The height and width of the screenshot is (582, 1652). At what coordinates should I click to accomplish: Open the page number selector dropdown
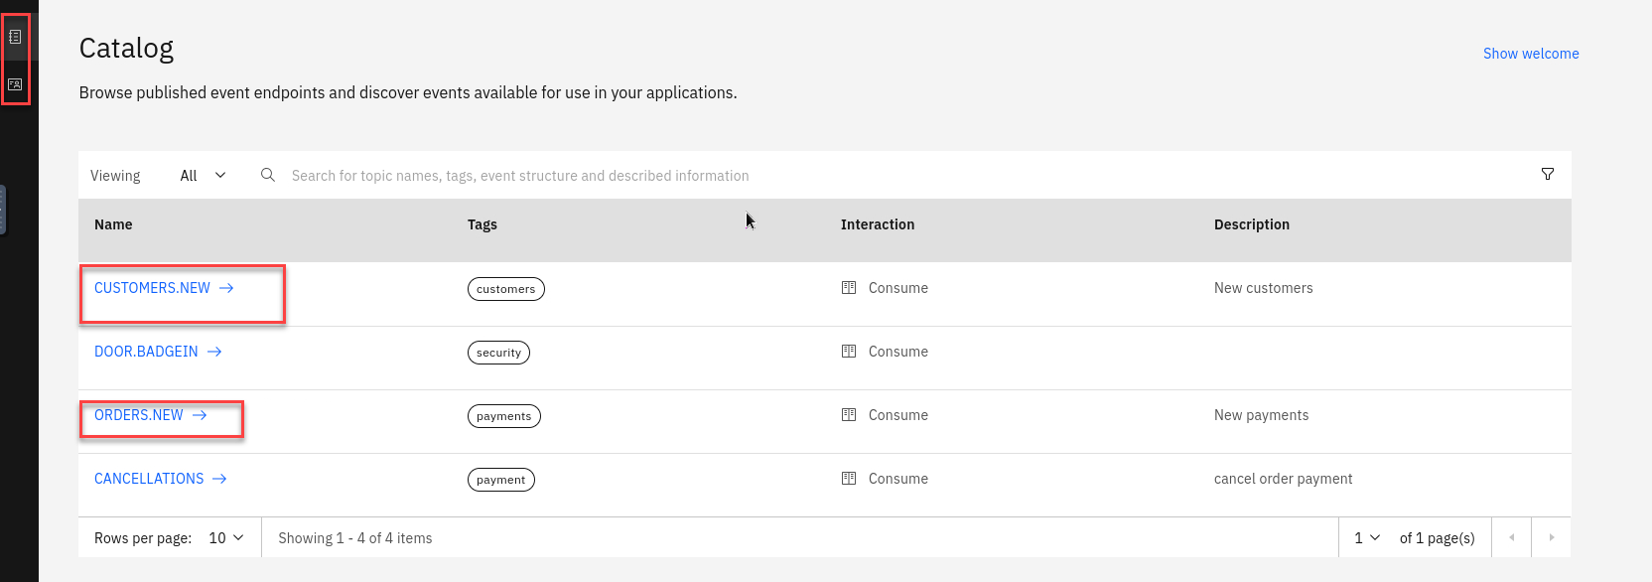click(x=1367, y=538)
